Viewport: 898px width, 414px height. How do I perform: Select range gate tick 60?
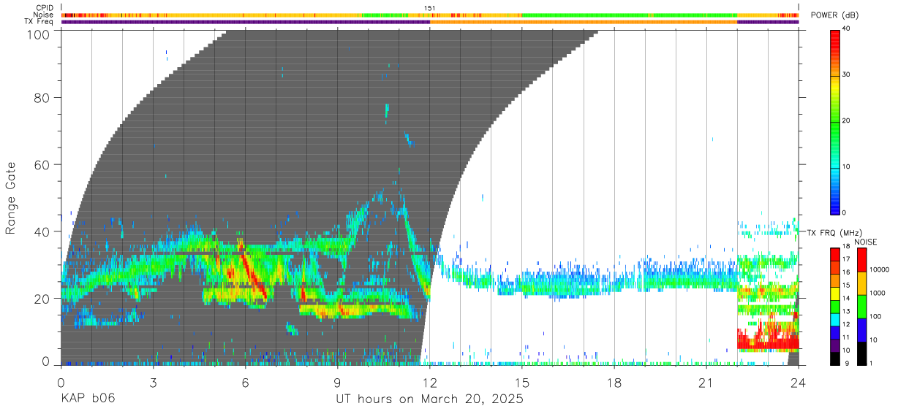(42, 164)
